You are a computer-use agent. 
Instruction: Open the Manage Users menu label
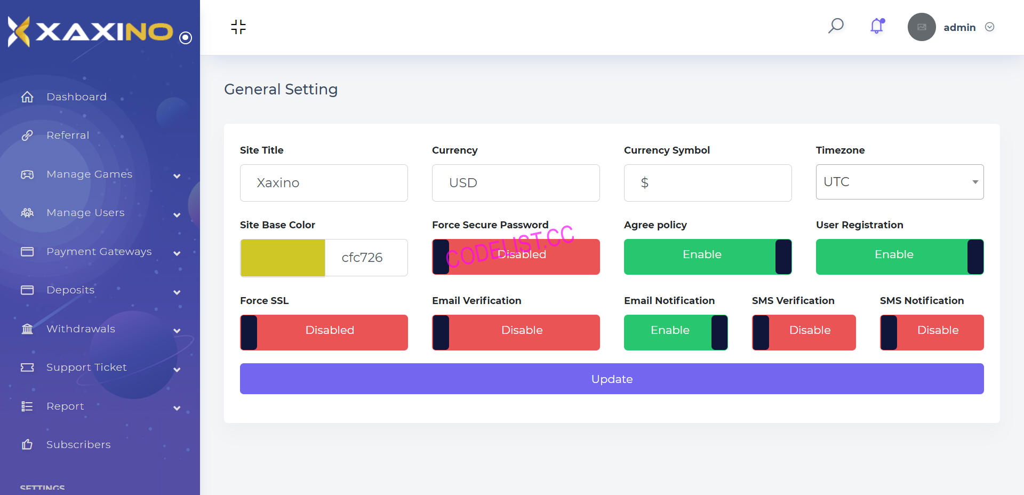tap(85, 213)
